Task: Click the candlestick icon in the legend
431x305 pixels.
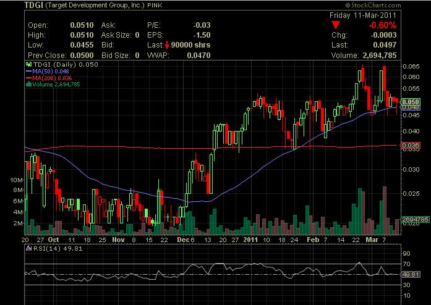Action: pyautogui.click(x=28, y=64)
